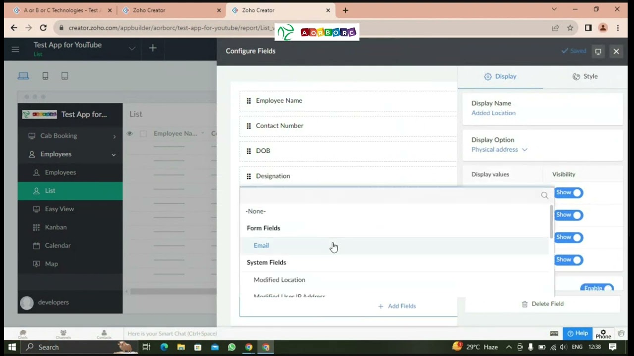Click the trash icon for Delete Field
Screen dimensions: 634x356
click(525, 304)
